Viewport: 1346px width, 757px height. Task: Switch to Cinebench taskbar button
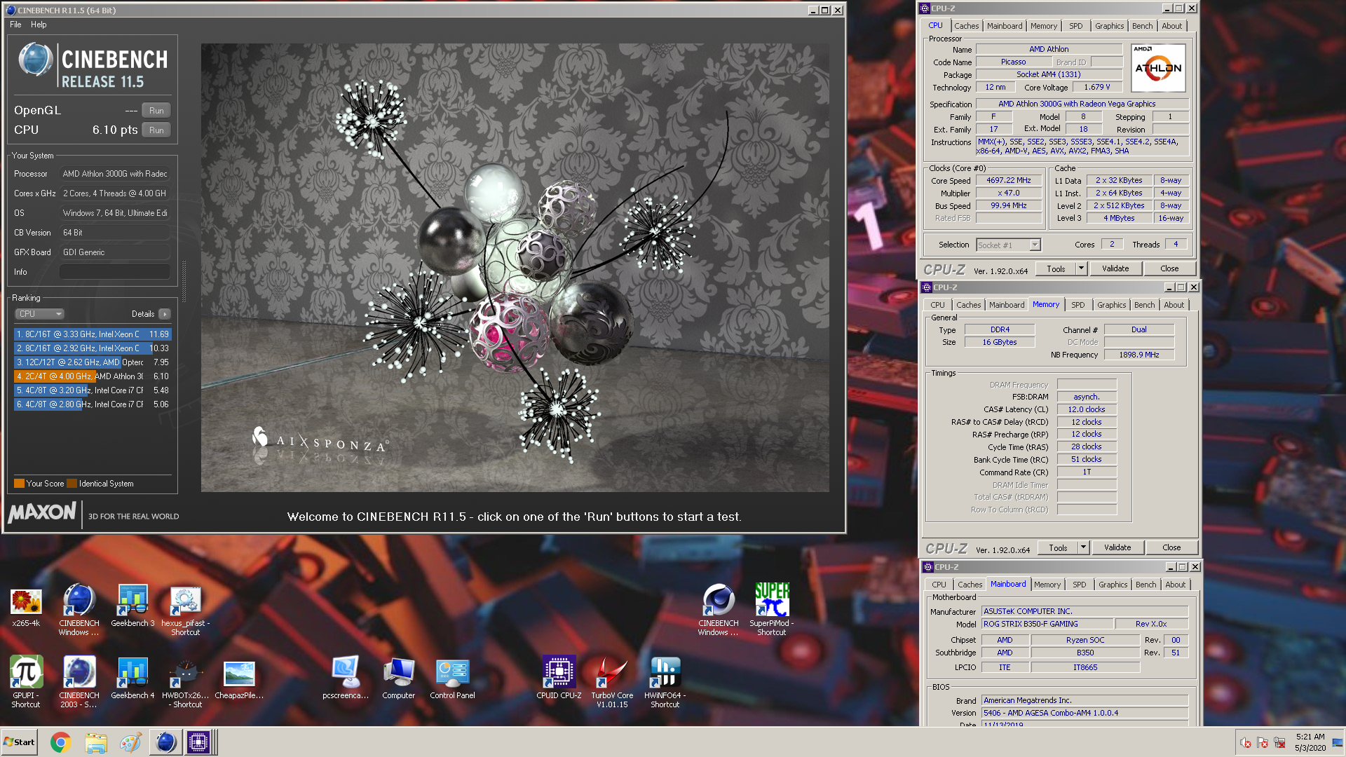[165, 742]
